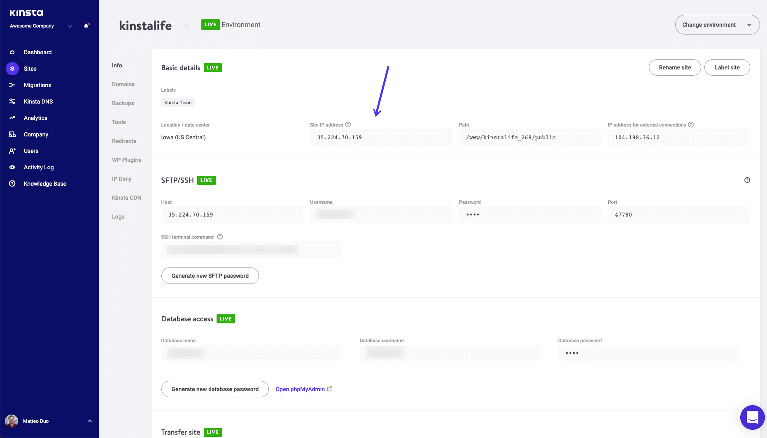This screenshot has width=767, height=438.
Task: Open the Domains tab
Action: pyautogui.click(x=123, y=84)
